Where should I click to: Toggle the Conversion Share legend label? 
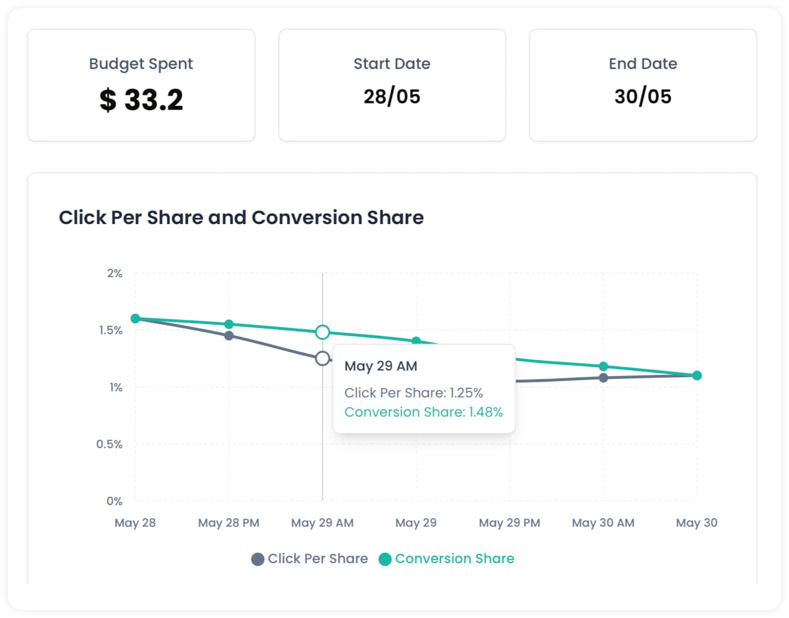[454, 559]
